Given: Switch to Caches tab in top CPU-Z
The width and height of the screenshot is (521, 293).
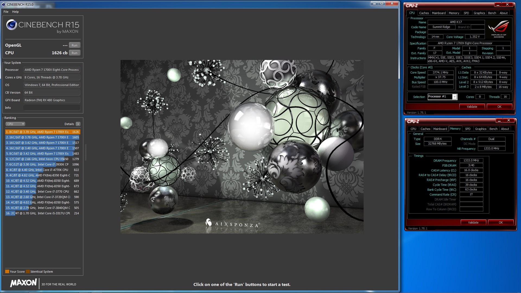Looking at the screenshot, I should click(x=424, y=13).
